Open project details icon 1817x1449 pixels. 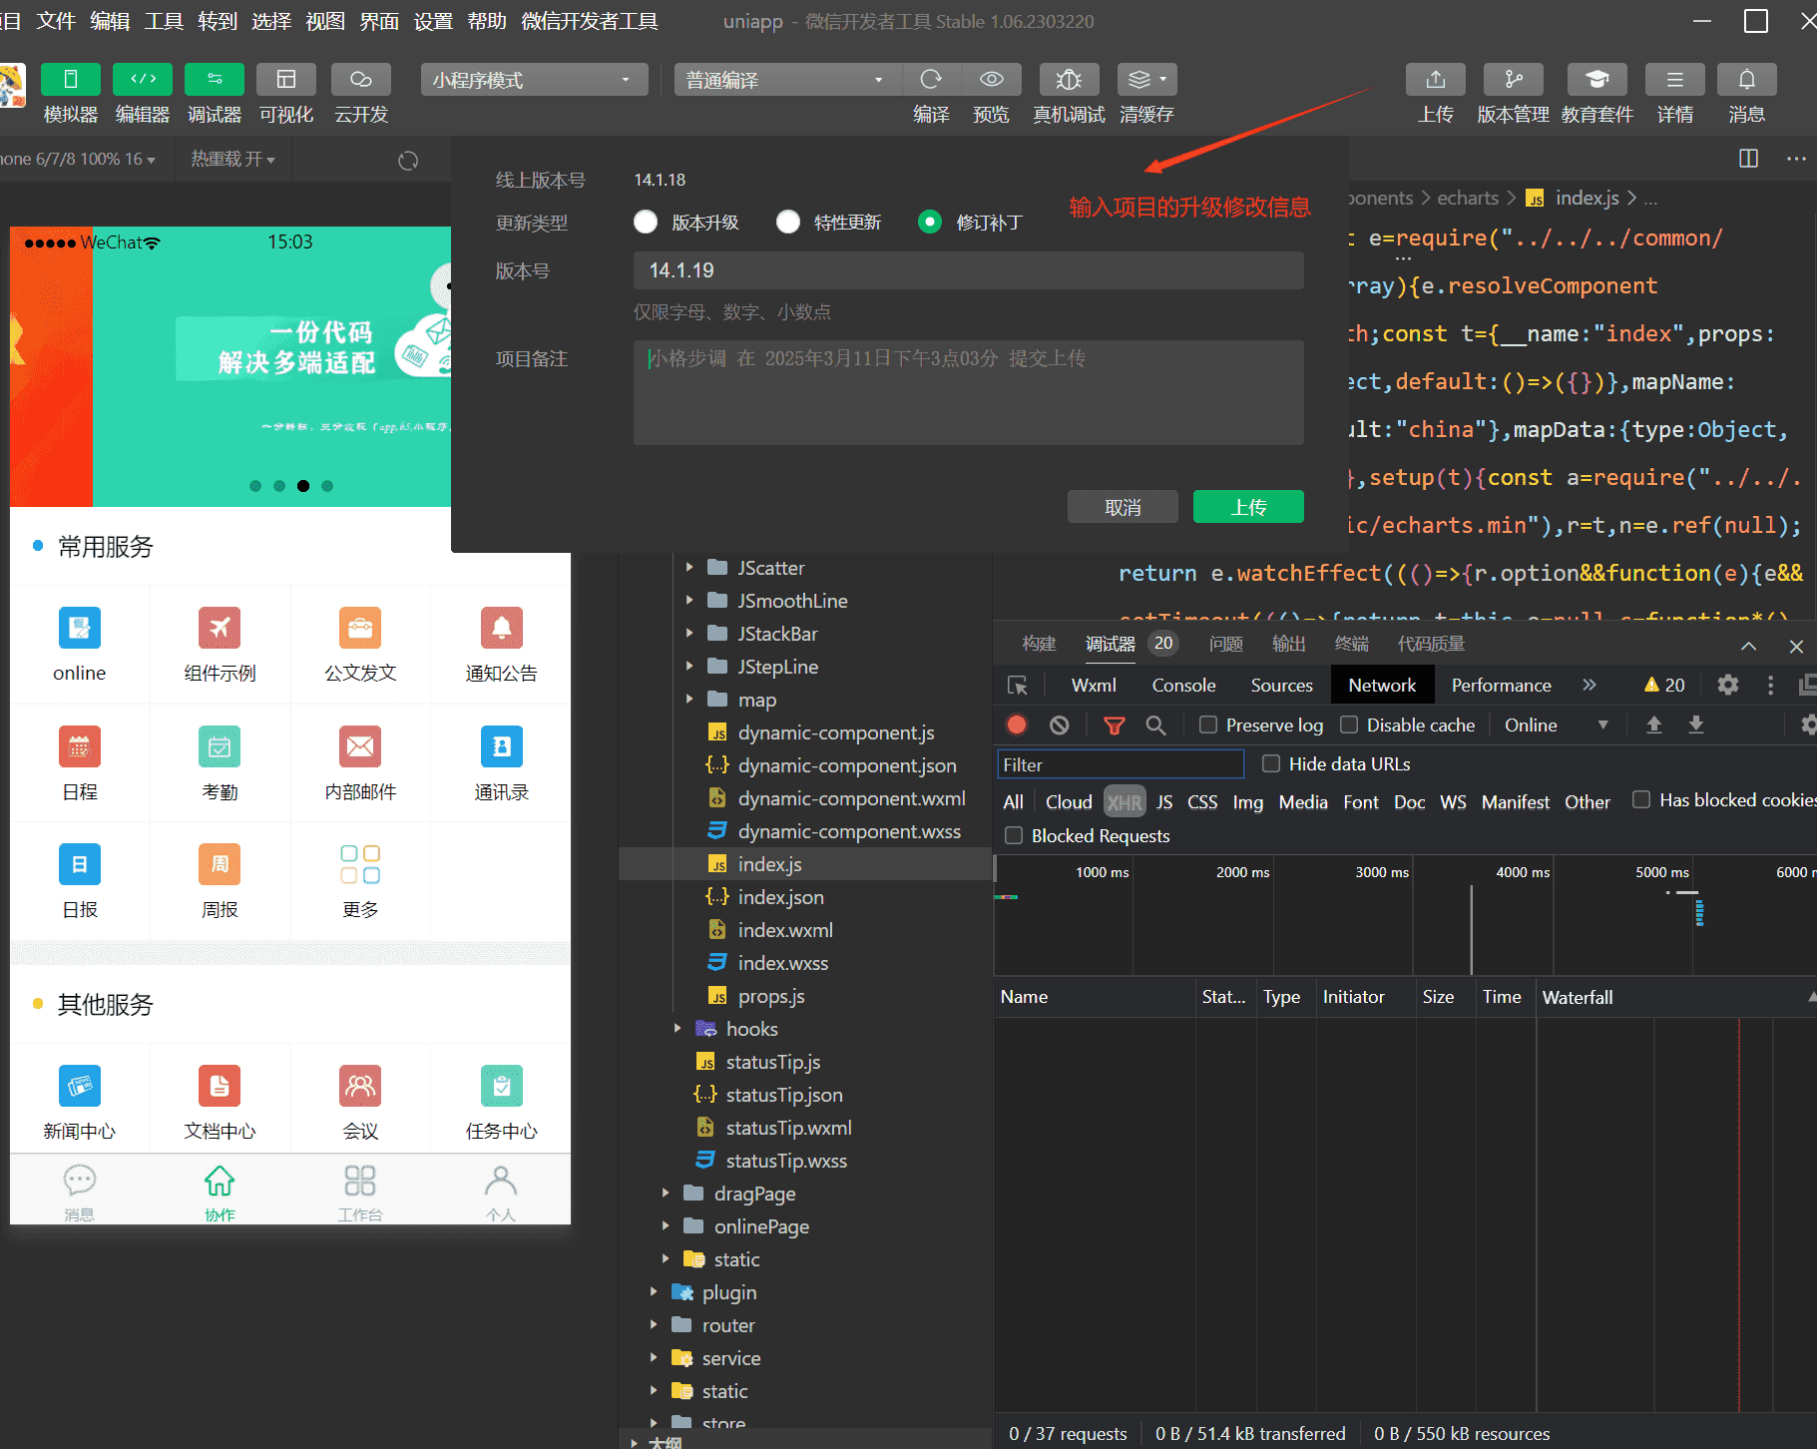[x=1674, y=79]
